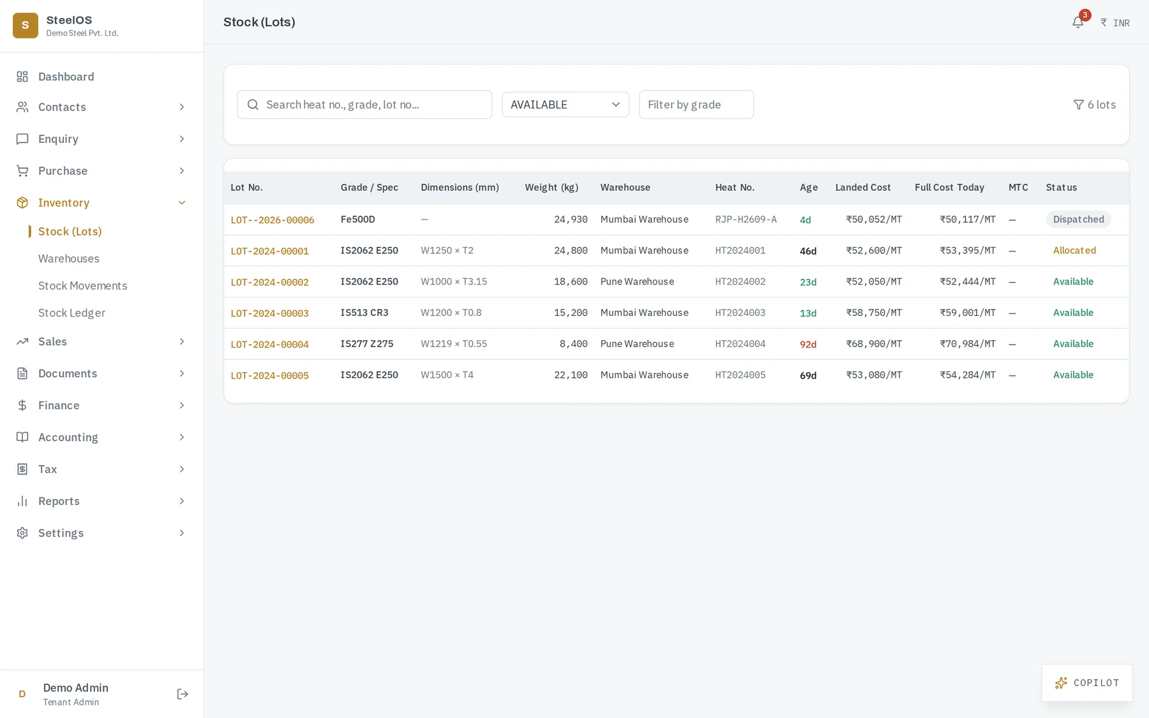1149x718 pixels.
Task: Click the SteelOS logo icon
Action: tap(26, 26)
